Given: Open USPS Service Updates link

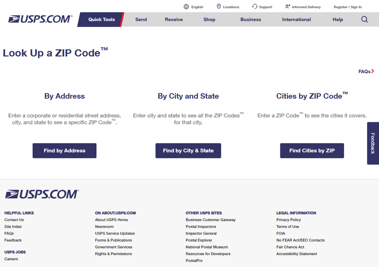Looking at the screenshot, I should pos(115,233).
